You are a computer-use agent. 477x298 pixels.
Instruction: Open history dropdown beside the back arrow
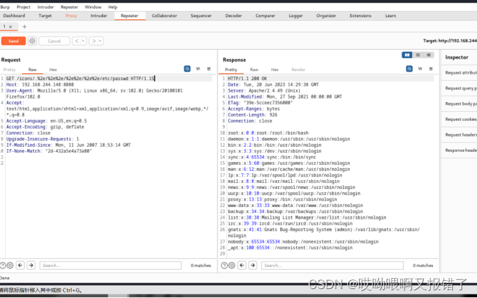[x=84, y=41]
